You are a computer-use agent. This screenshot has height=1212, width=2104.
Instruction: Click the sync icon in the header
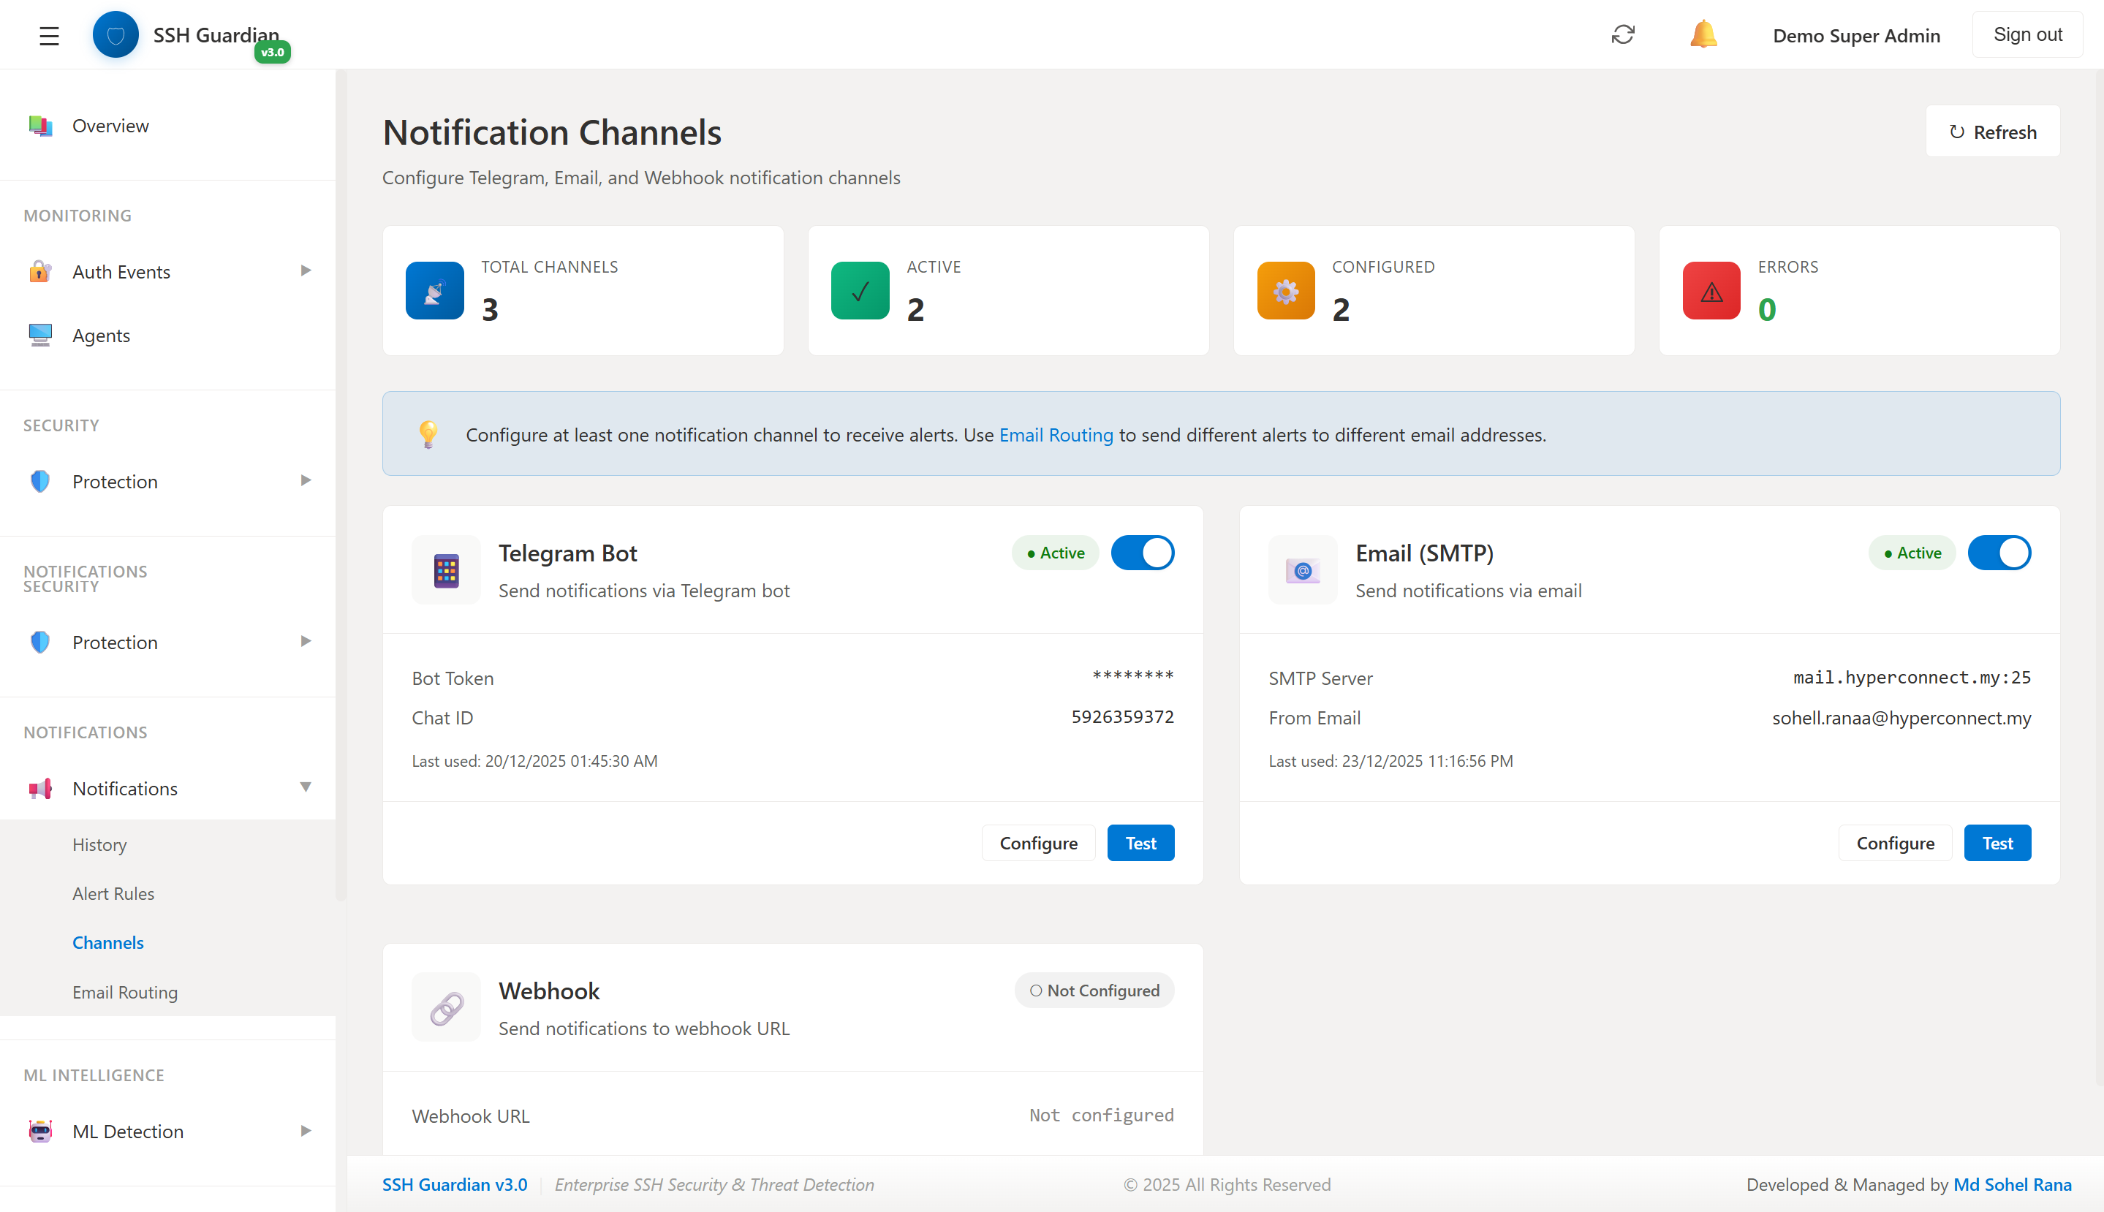[x=1623, y=34]
